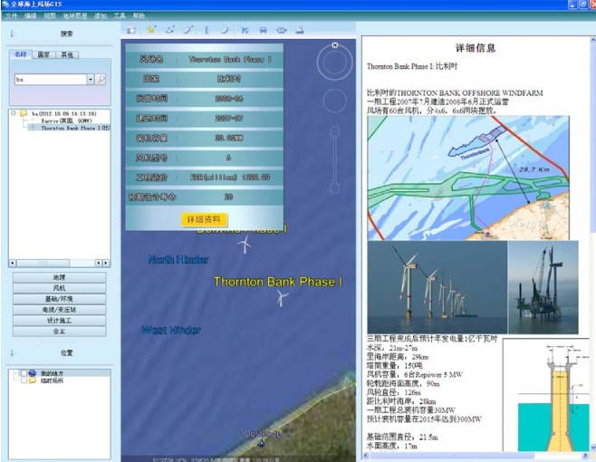Click the ruler measure toolbar icon
The width and height of the screenshot is (596, 462).
207,30
